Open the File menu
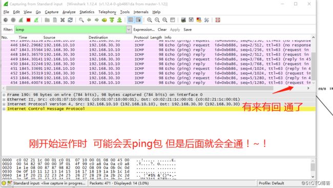This screenshot has height=188, width=333. point(6,12)
